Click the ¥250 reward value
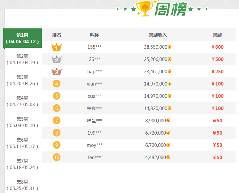This screenshot has height=193, width=239. click(217, 71)
